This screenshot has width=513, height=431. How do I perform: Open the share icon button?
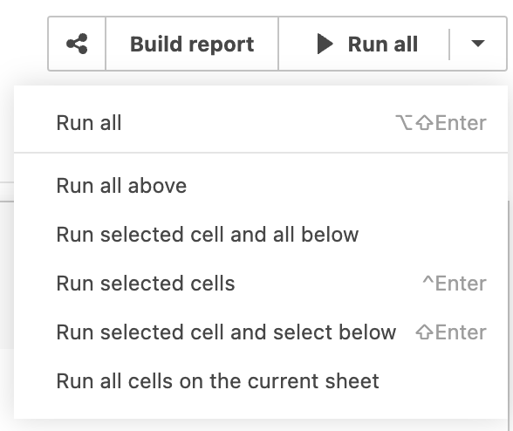(77, 44)
